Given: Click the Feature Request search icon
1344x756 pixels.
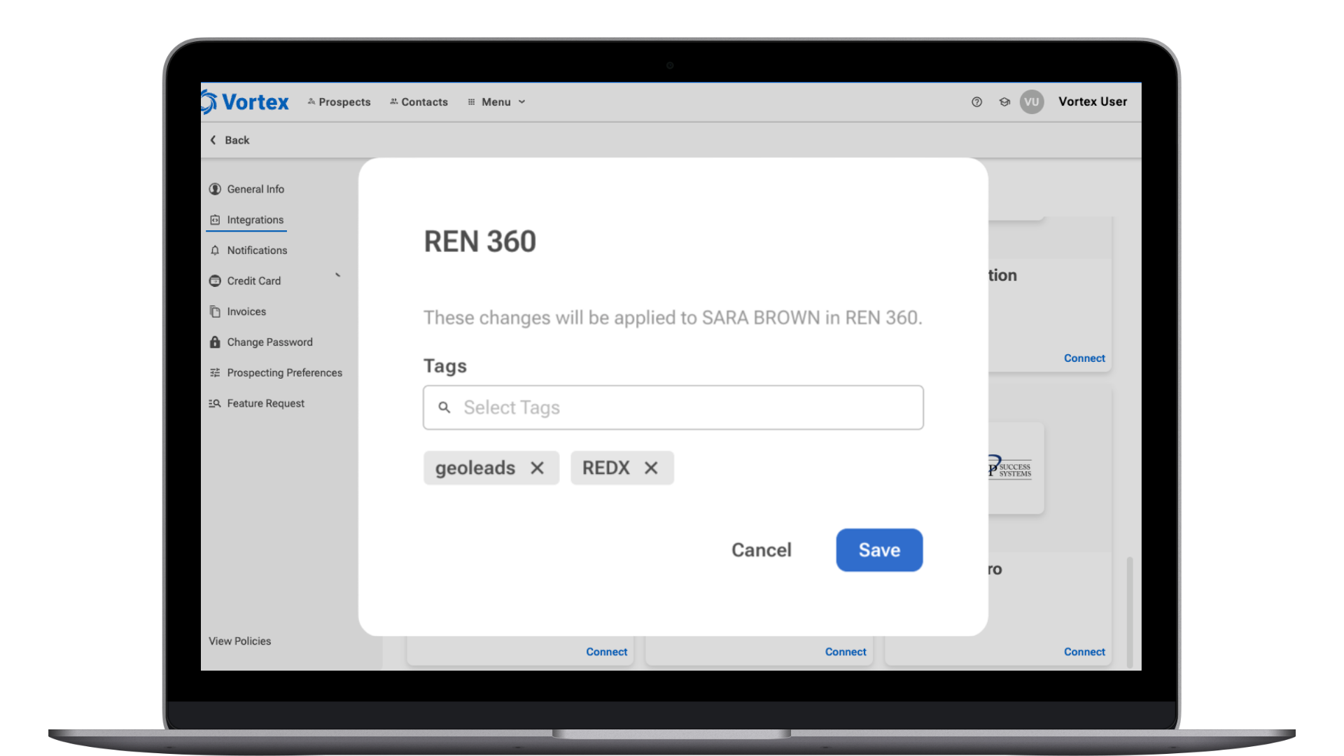Looking at the screenshot, I should (x=215, y=403).
